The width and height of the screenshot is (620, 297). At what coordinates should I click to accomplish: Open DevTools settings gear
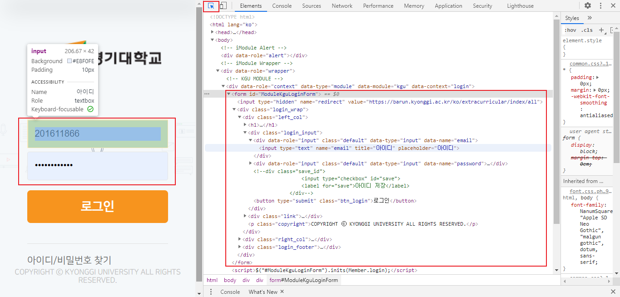coord(588,6)
